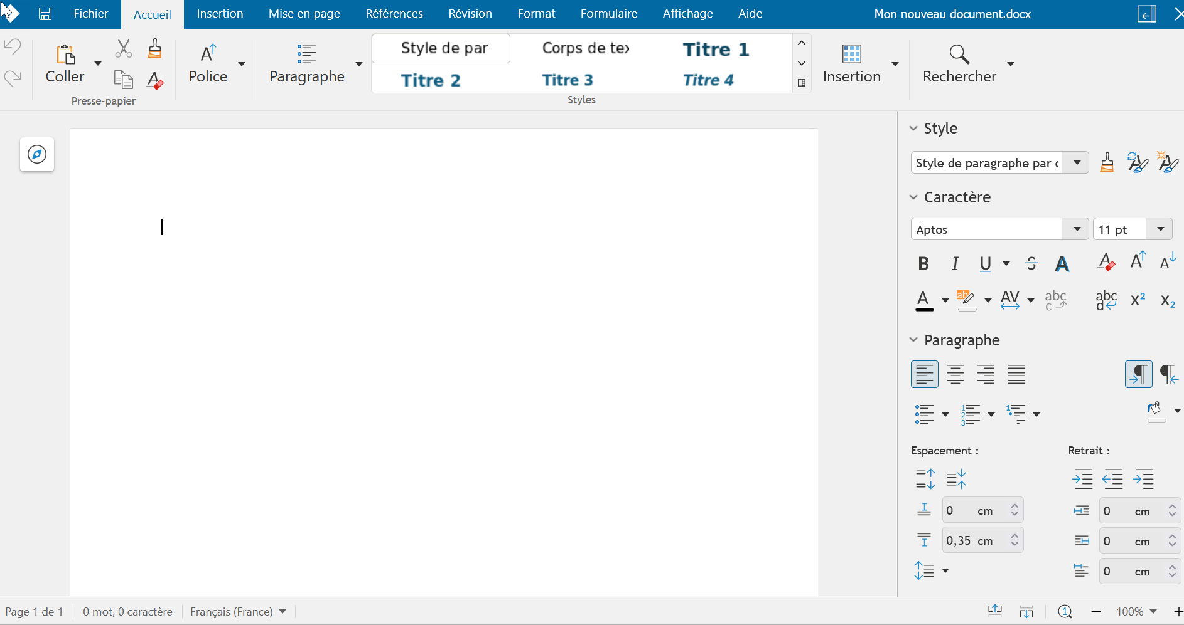This screenshot has height=625, width=1184.
Task: Justify the paragraph
Action: tap(1016, 374)
